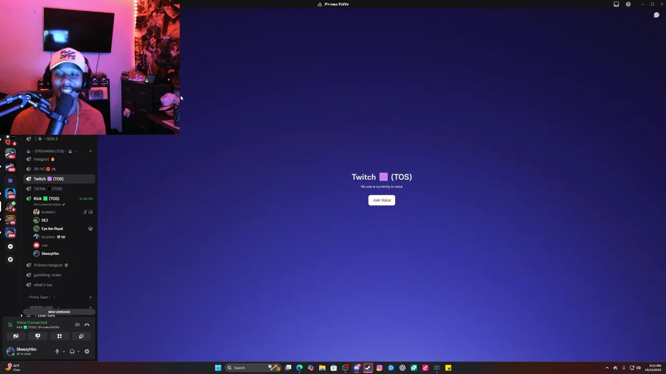Click the Join Voice button
Image resolution: width=666 pixels, height=374 pixels.
click(x=381, y=200)
